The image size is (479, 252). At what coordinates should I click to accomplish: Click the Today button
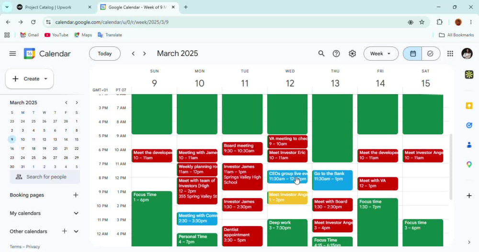pos(105,54)
